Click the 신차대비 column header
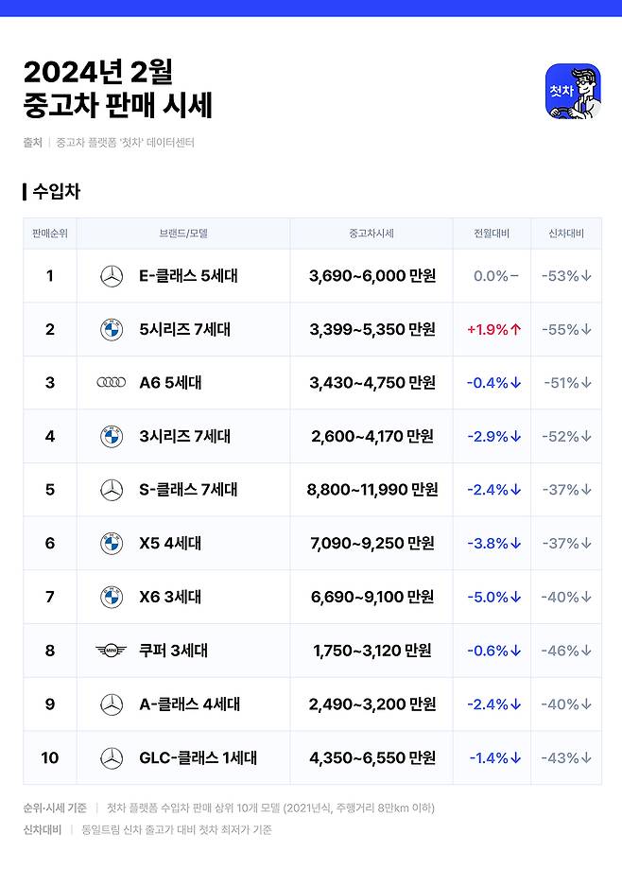This screenshot has width=622, height=869. [x=566, y=234]
